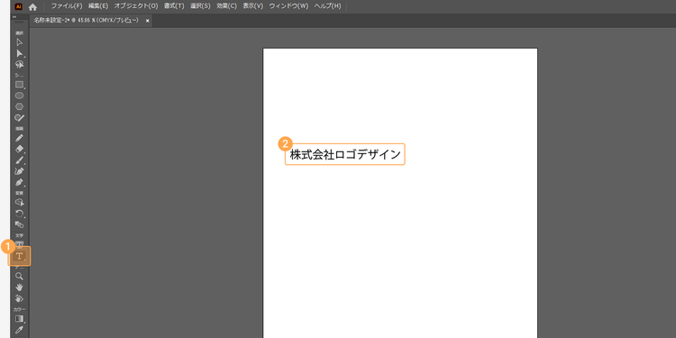Open the オブジェクト(O) menu
This screenshot has width=676, height=338.
point(136,6)
